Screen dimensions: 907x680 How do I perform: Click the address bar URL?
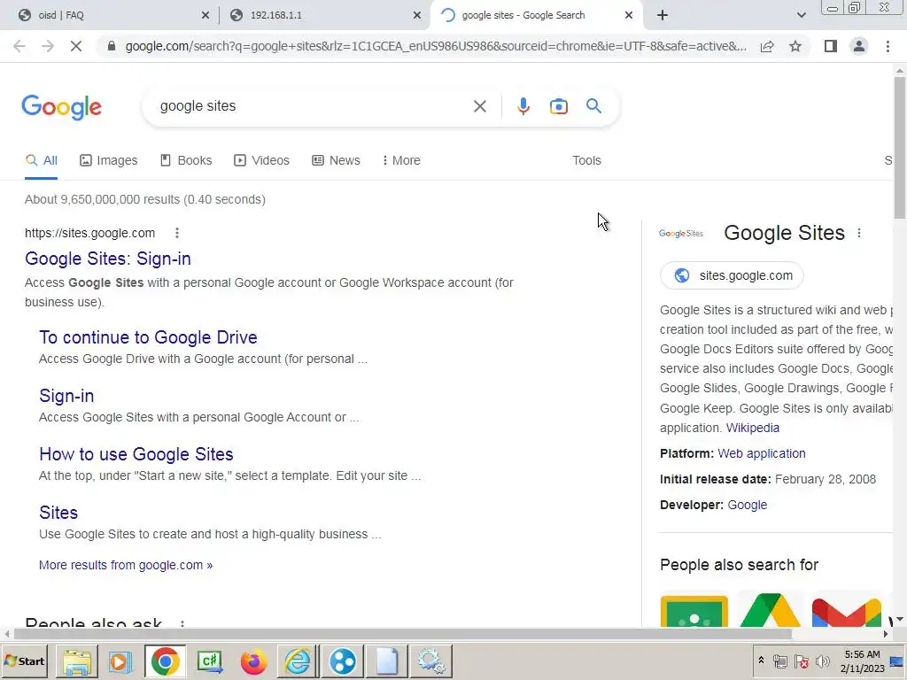click(x=435, y=46)
